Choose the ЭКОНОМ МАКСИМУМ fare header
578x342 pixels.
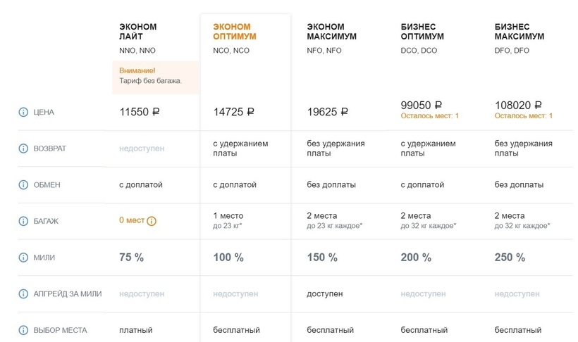tap(331, 32)
